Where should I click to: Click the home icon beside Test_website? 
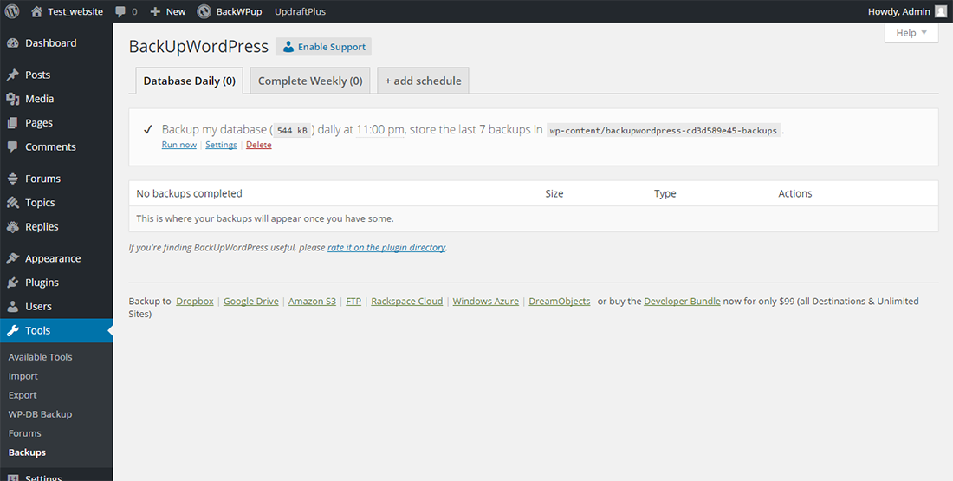[36, 11]
